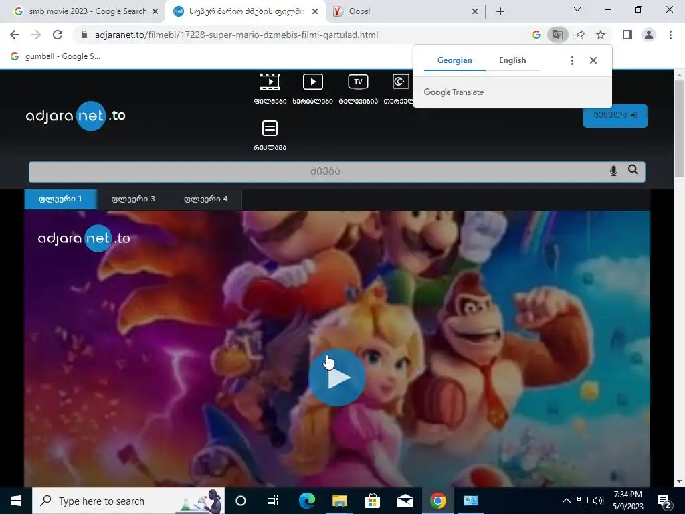685x514 pixels.
Task: Click the translate page icon in address bar
Action: (x=557, y=35)
